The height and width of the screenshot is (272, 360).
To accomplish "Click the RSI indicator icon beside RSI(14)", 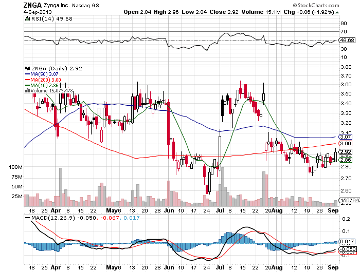I will click(x=28, y=18).
